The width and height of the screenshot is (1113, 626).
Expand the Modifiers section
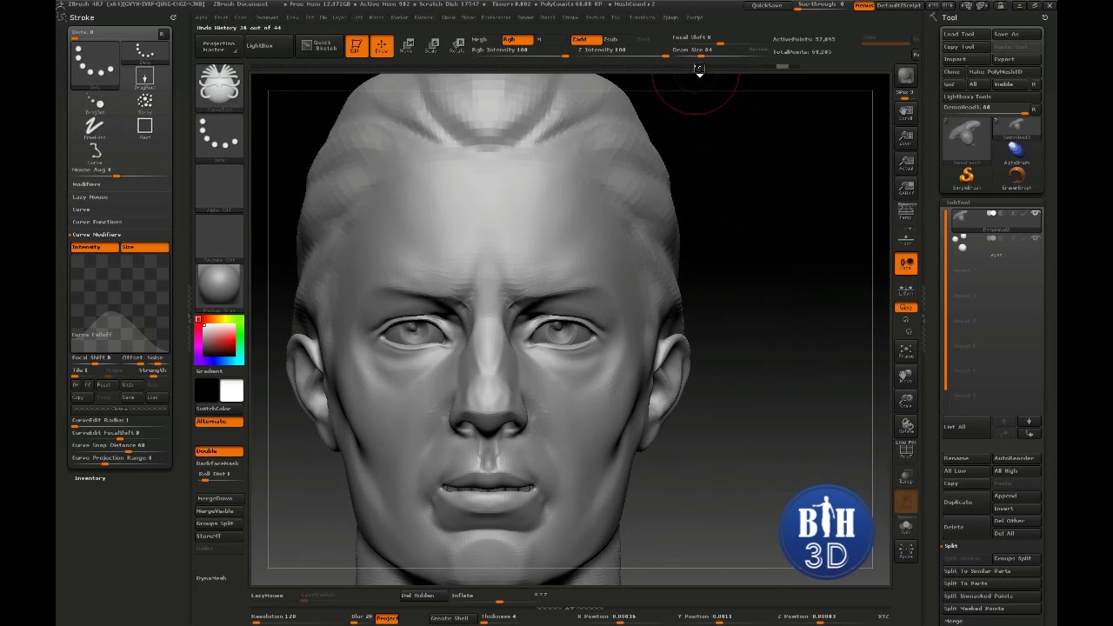click(86, 184)
